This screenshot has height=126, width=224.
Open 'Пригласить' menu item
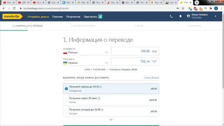click(x=91, y=17)
